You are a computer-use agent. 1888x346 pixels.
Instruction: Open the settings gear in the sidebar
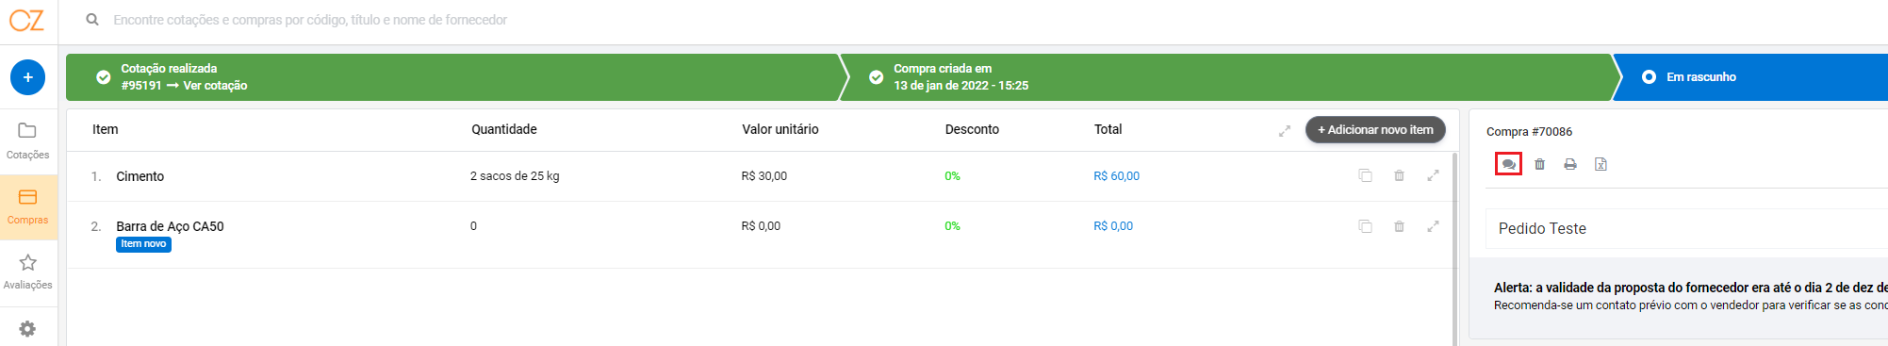(27, 329)
